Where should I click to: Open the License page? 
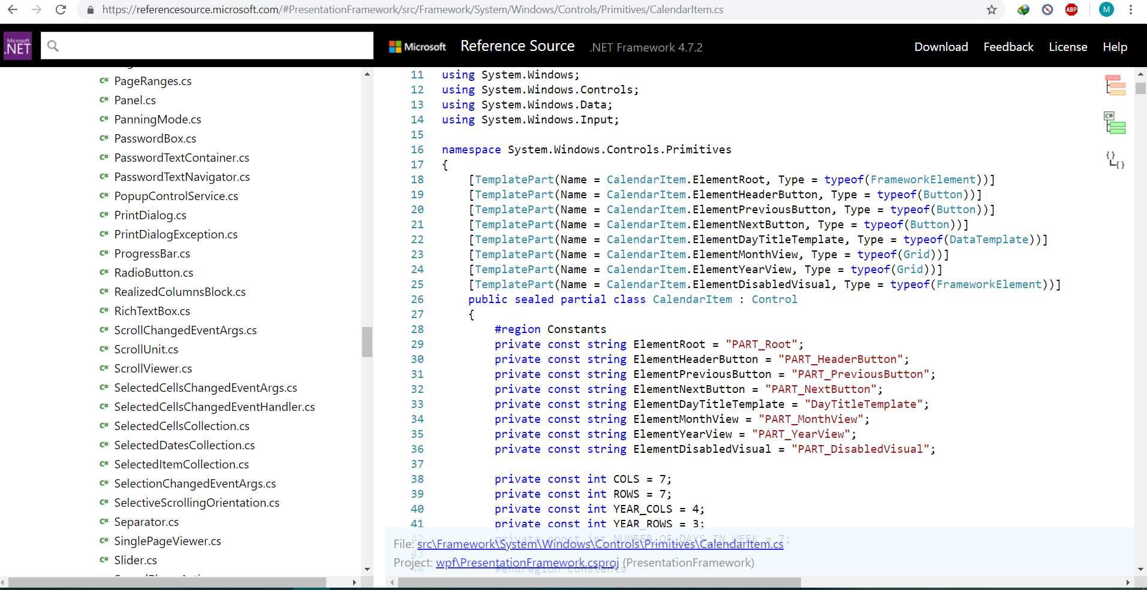1068,47
